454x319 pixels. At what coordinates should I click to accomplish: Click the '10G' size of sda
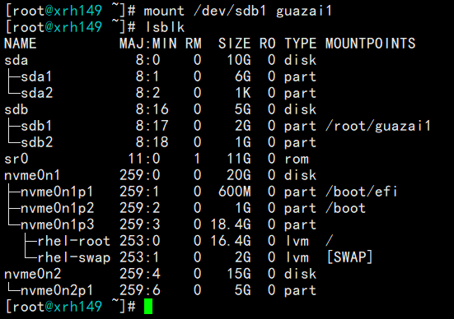point(239,60)
